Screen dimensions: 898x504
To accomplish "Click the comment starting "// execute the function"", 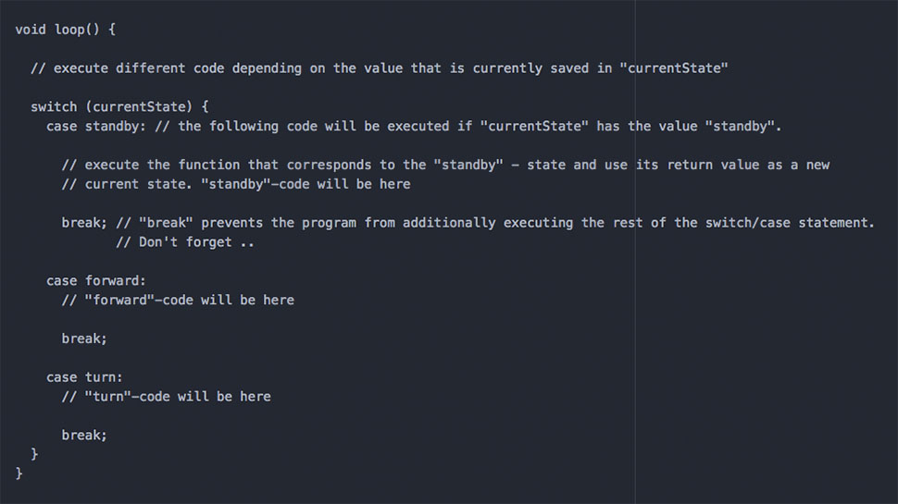I will [445, 165].
